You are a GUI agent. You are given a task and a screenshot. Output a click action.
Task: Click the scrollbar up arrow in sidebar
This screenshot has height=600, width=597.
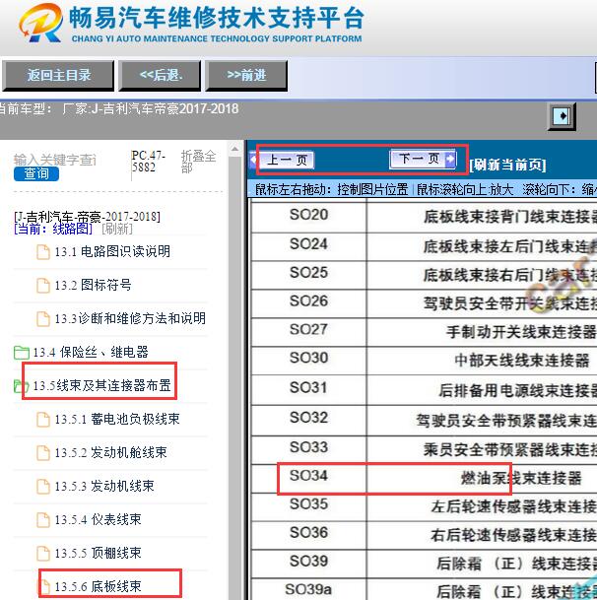tap(234, 149)
